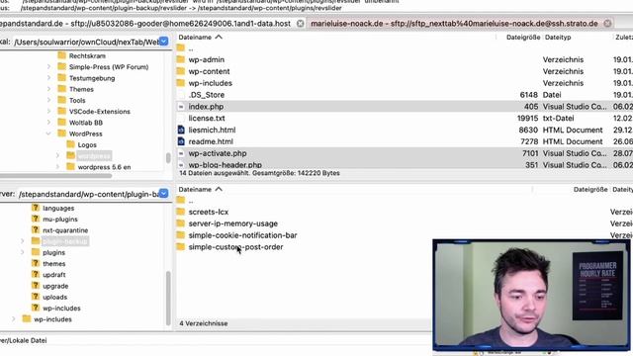Select the Logos folder icon

click(70, 144)
